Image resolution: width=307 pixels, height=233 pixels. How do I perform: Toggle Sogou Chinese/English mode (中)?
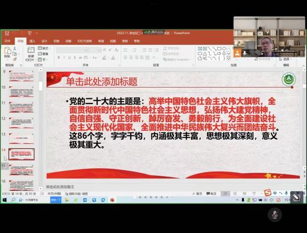tap(275, 193)
